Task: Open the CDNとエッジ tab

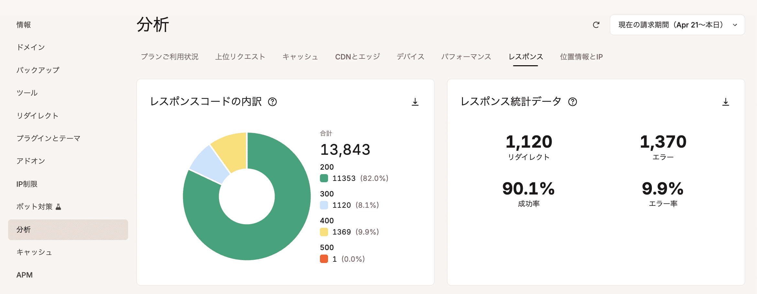Action: point(357,57)
